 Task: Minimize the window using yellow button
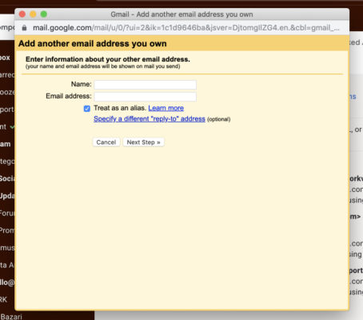[33, 14]
